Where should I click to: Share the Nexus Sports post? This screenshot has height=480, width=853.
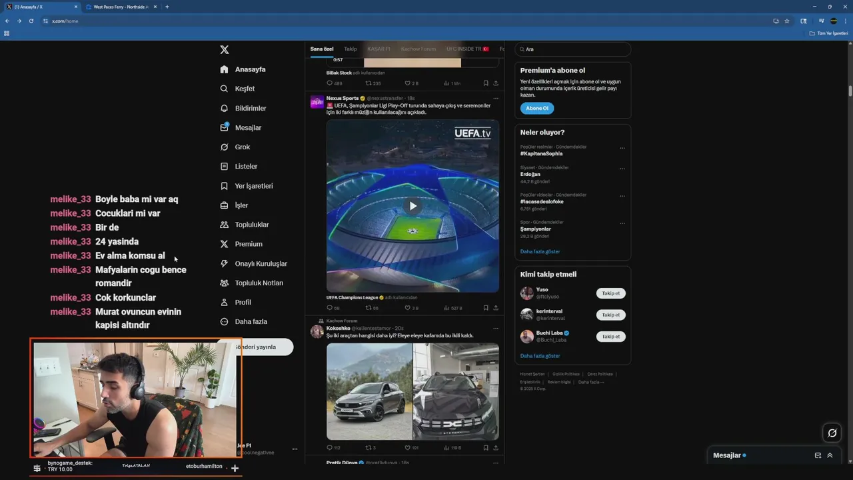[496, 308]
